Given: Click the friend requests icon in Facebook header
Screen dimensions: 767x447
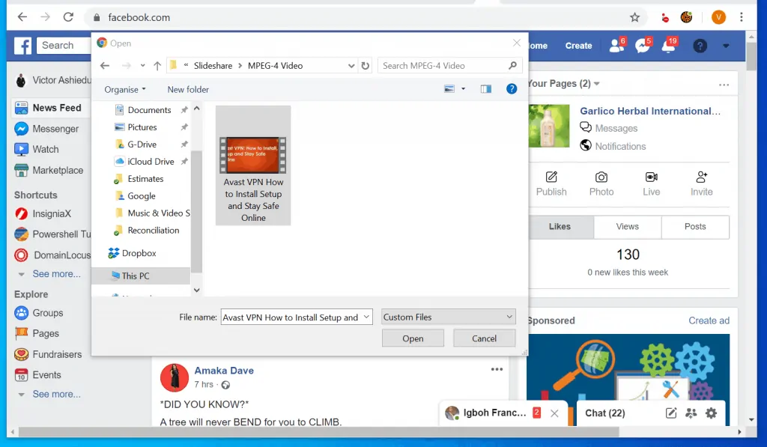Looking at the screenshot, I should [x=616, y=46].
